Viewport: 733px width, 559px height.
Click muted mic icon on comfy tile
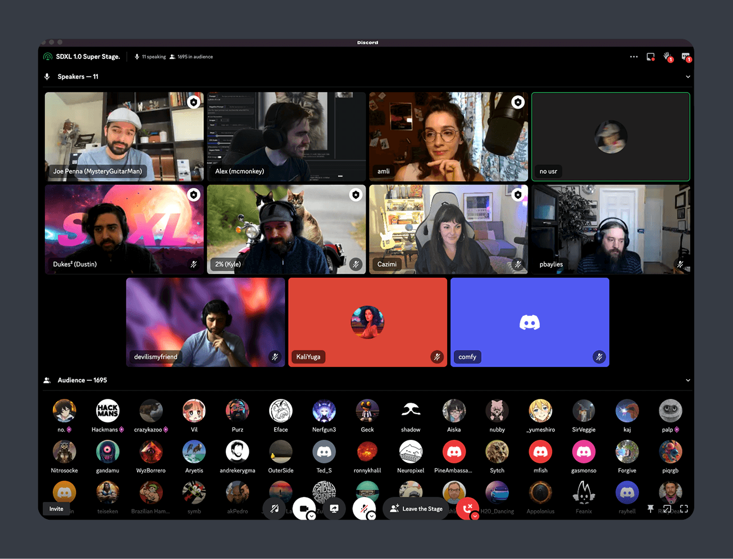click(599, 357)
